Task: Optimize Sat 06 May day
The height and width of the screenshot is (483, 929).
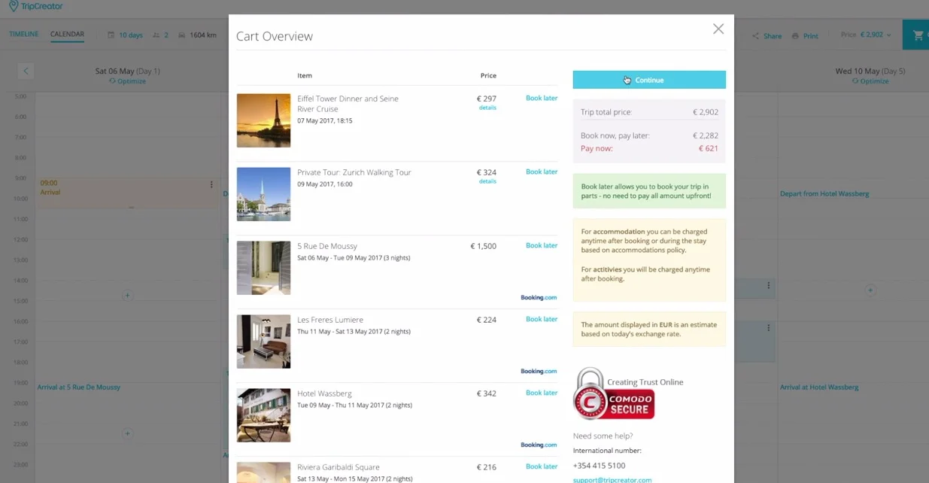Action: point(127,81)
